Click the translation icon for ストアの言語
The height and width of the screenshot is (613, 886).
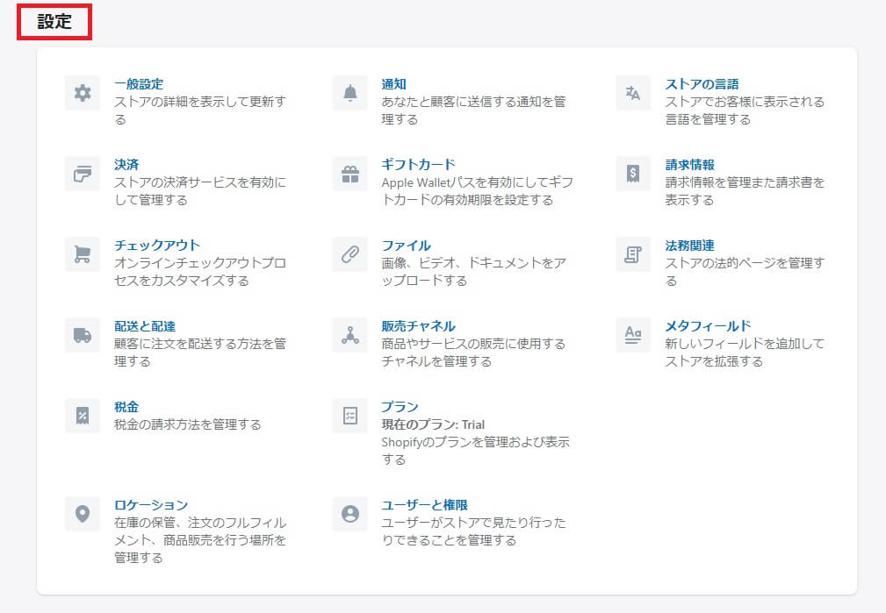click(633, 93)
